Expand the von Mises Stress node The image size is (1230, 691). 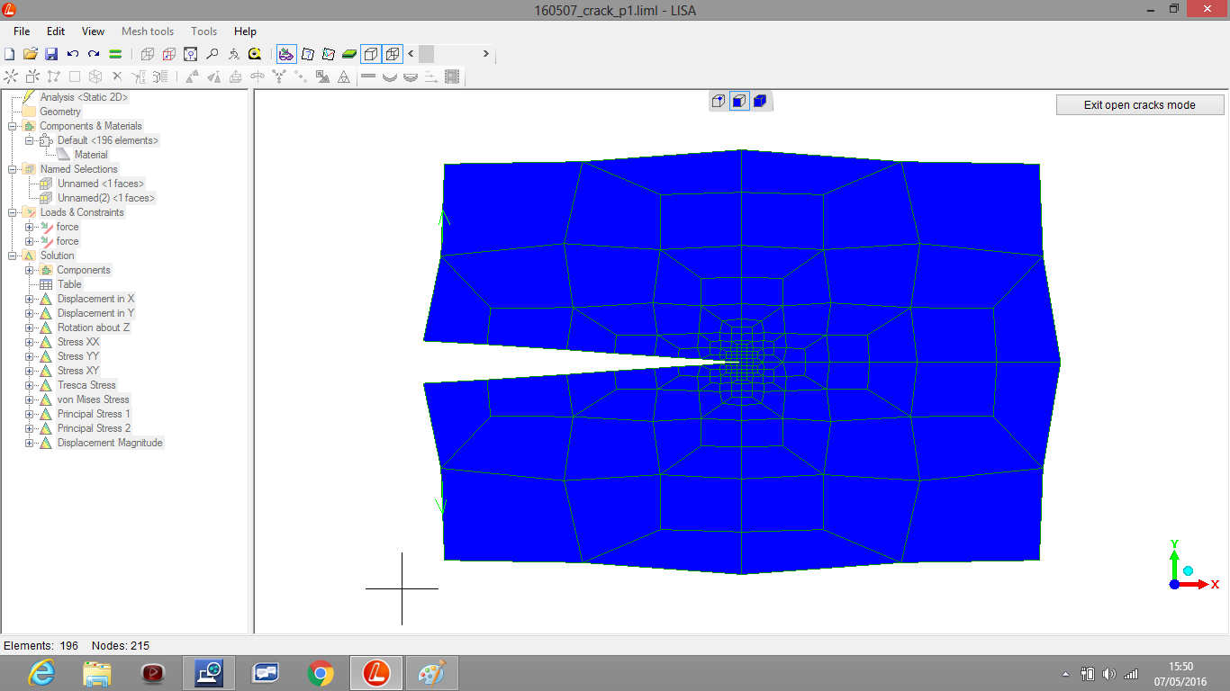(29, 399)
